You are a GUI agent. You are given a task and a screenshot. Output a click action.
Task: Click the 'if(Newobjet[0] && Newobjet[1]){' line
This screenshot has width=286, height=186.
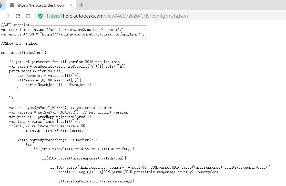tap(49, 80)
